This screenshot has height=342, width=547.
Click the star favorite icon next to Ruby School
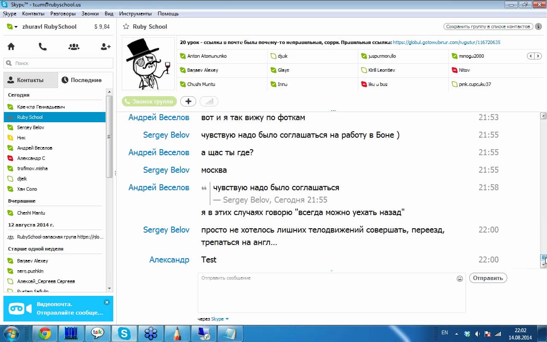click(126, 27)
